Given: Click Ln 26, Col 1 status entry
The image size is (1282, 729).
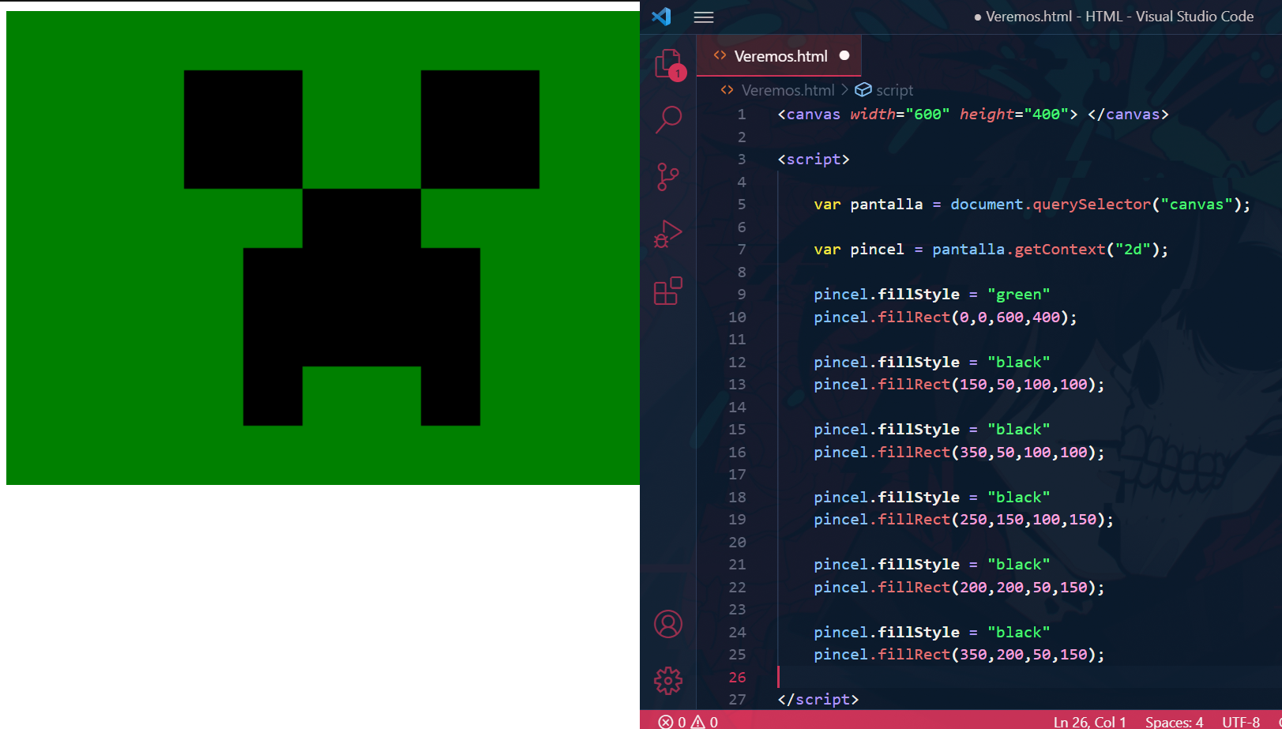Looking at the screenshot, I should coord(1089,722).
